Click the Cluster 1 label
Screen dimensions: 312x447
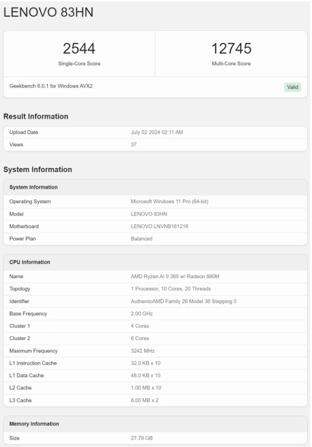pyautogui.click(x=20, y=326)
